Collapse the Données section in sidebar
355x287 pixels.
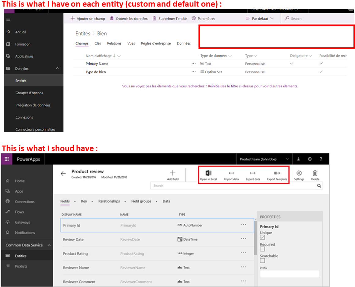pos(58,68)
